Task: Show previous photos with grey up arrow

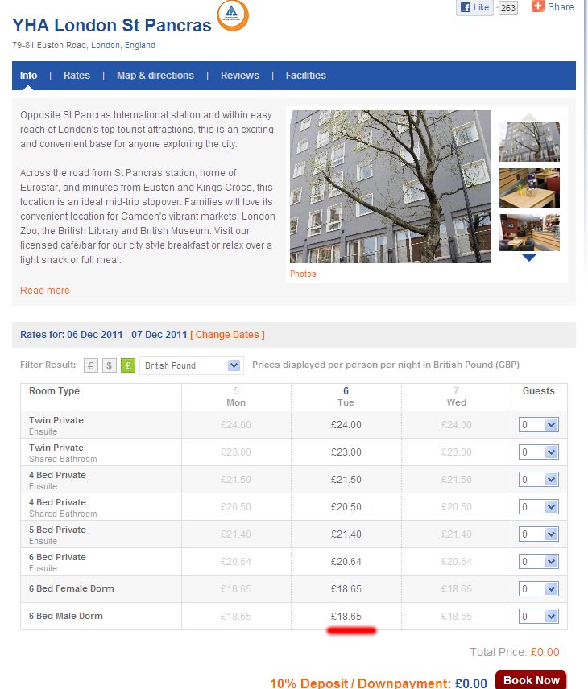Action: 529,117
